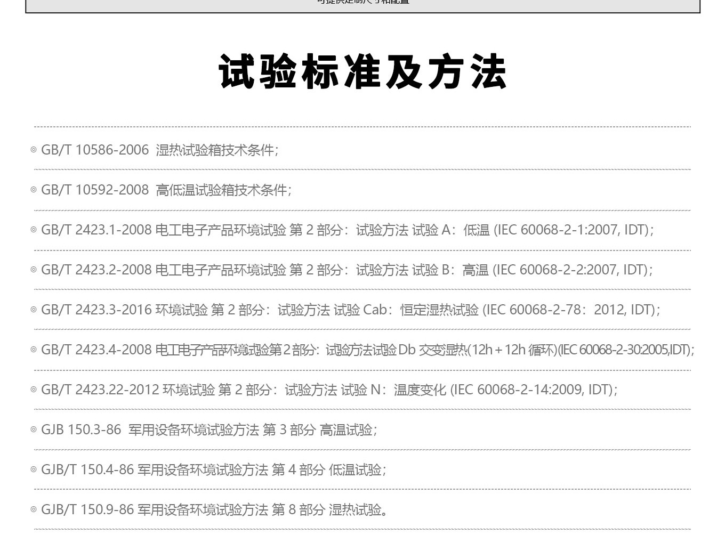
Task: Select the bullet marker beside GB/T 2423.2-2008
Action: 34,270
